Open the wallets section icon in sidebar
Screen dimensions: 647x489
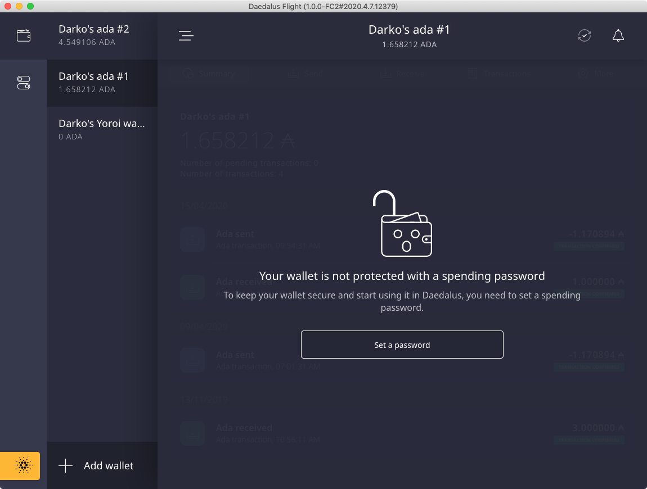(x=24, y=36)
